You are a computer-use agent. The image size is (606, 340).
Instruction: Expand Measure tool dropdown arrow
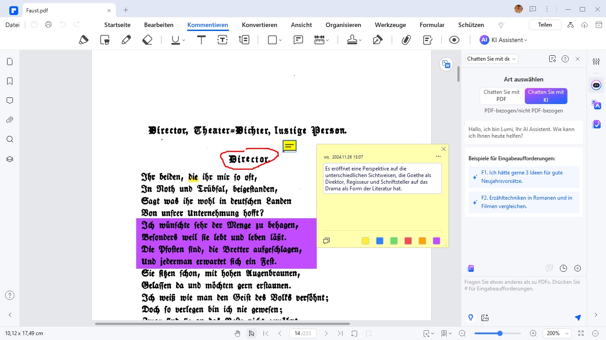(327, 40)
